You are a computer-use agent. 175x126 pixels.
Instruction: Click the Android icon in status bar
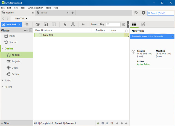[x=121, y=123]
